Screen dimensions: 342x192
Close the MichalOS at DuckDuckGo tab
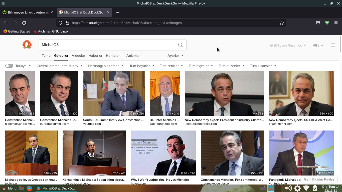[x=108, y=12]
